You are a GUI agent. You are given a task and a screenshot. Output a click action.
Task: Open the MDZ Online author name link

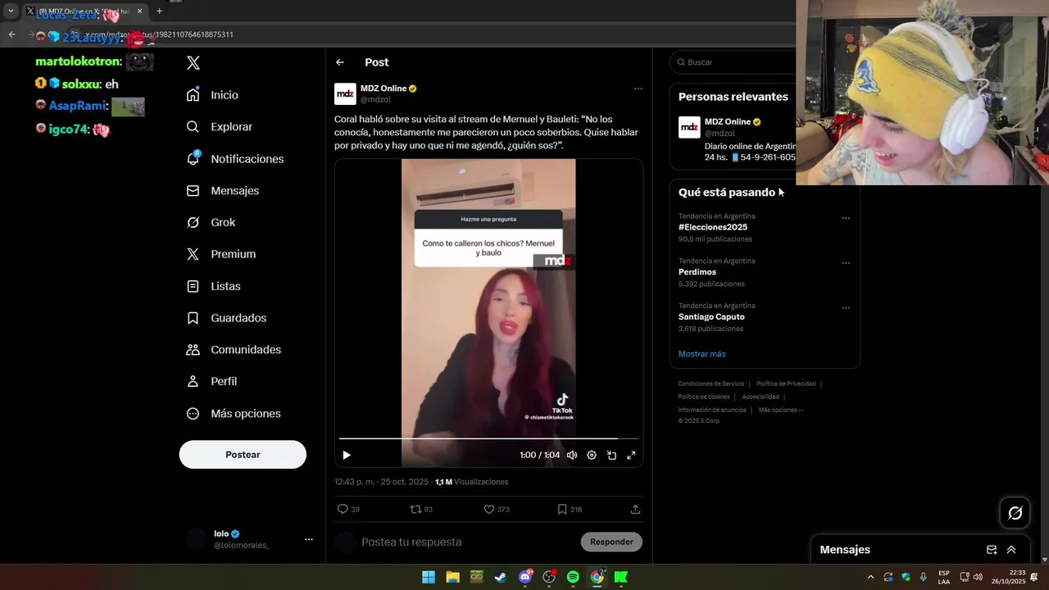tap(384, 88)
